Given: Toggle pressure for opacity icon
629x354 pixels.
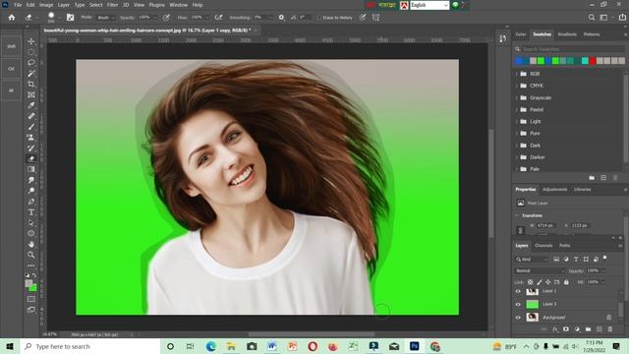Looking at the screenshot, I should click(x=166, y=18).
